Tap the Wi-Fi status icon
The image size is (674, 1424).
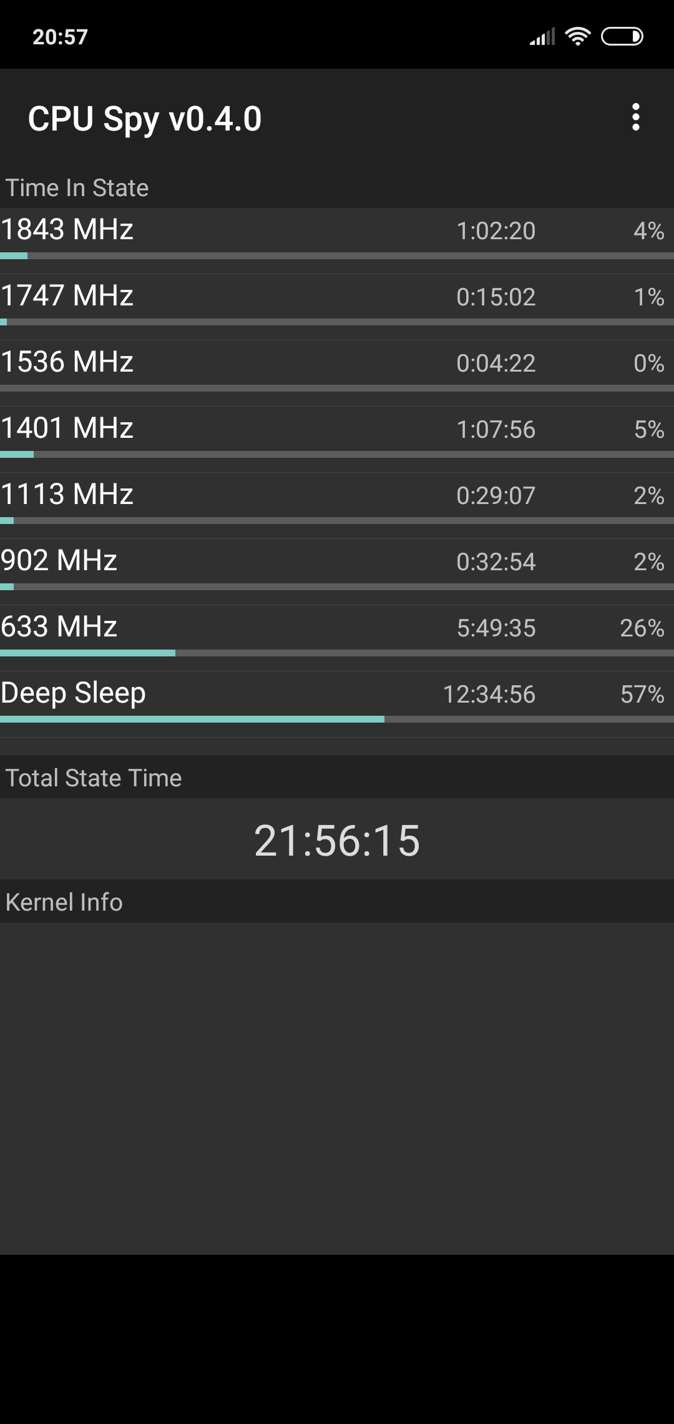(578, 37)
